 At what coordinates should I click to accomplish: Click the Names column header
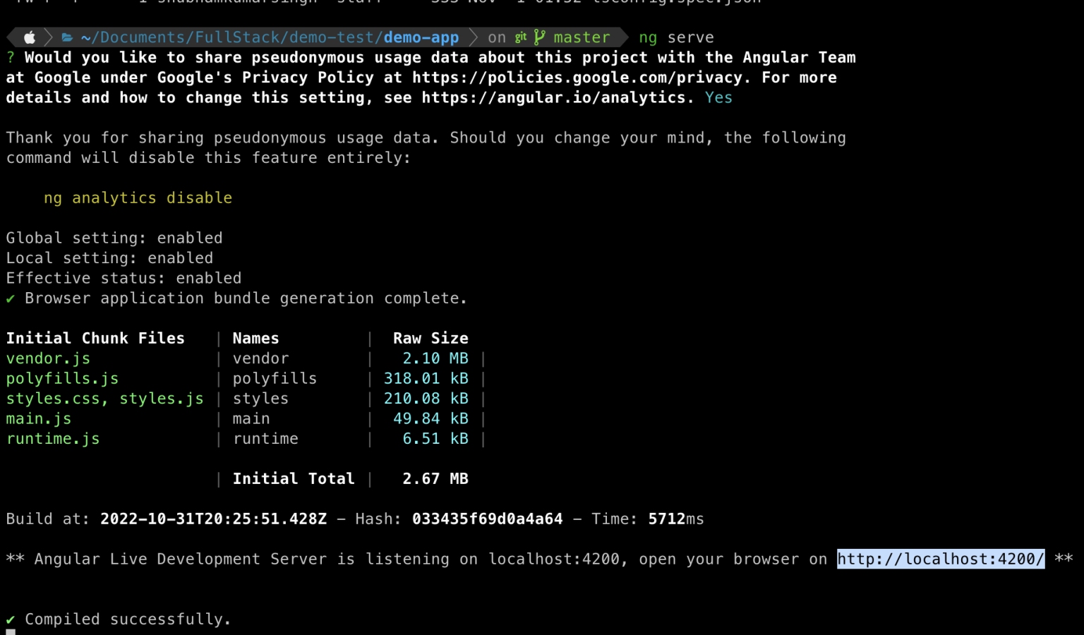pyautogui.click(x=256, y=339)
